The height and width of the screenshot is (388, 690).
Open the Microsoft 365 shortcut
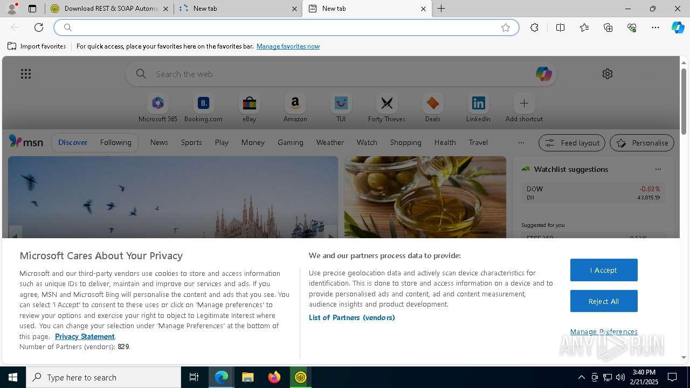pyautogui.click(x=157, y=108)
